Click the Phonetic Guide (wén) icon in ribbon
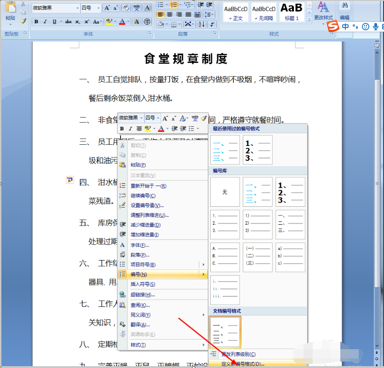Viewport: 384px width, 368px height. [137, 8]
